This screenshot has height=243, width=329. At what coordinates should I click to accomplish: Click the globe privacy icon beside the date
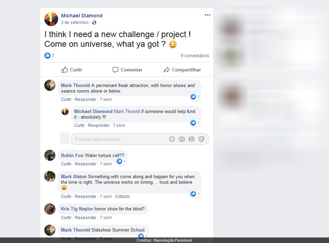coord(94,23)
